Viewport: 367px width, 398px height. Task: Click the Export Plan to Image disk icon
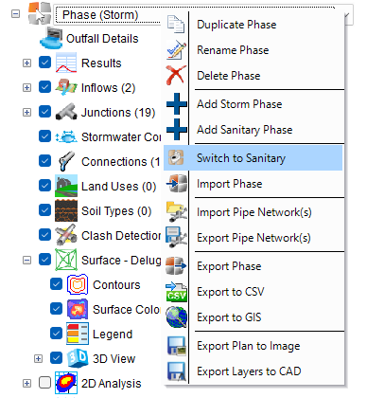[x=177, y=346]
